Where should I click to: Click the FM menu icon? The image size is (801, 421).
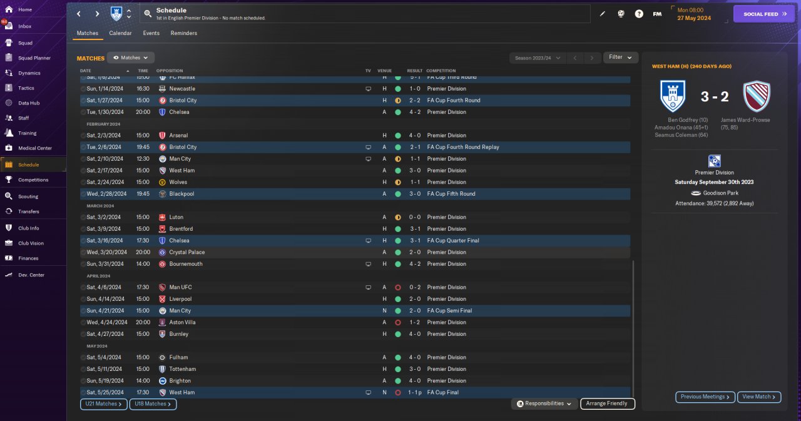tap(657, 14)
